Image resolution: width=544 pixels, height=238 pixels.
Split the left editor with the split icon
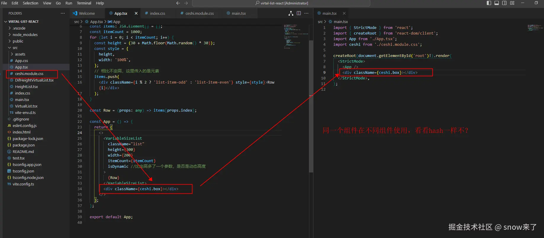[299, 13]
